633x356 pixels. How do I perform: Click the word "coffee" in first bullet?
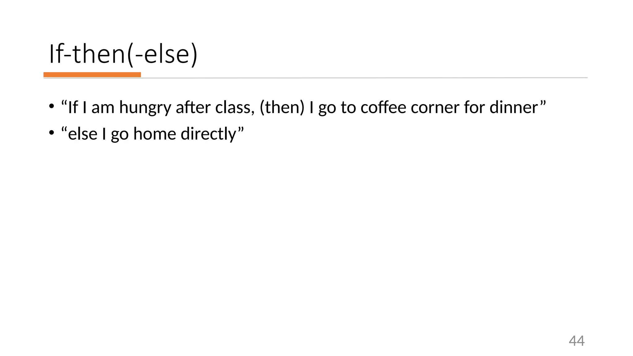[x=383, y=107]
